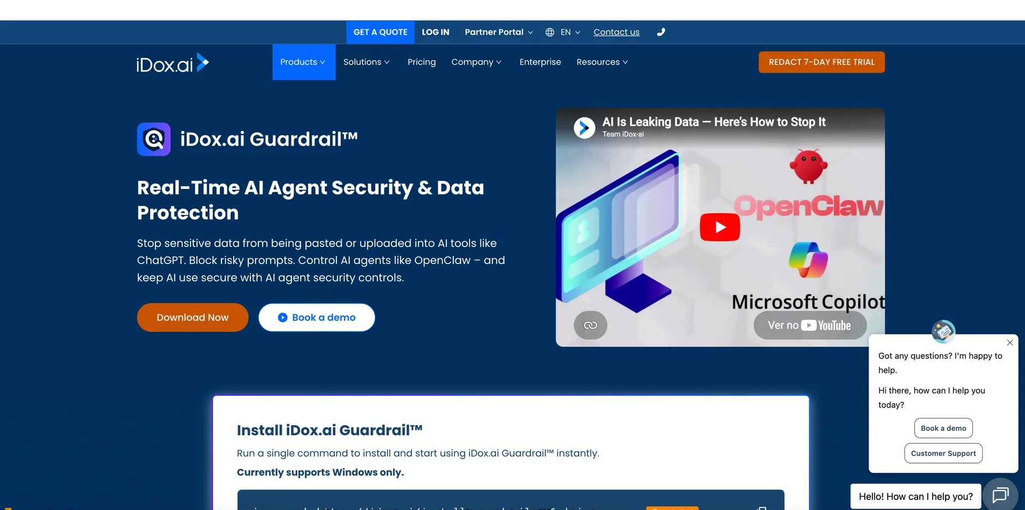Click 'Hello! How can I help you?' bubble
The image size is (1025, 510).
[x=916, y=496]
